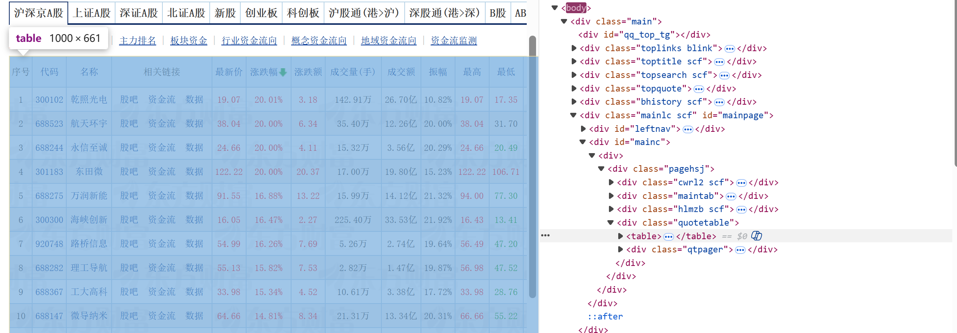Open 行业资金流向 link
Screen dimensions: 957x333
coord(249,41)
